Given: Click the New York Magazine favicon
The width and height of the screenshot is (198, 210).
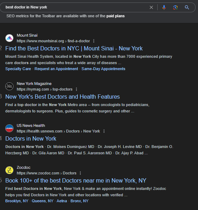Looking at the screenshot, I should pyautogui.click(x=9, y=86).
